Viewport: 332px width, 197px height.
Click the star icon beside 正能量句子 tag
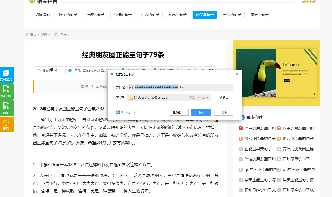click(x=39, y=70)
